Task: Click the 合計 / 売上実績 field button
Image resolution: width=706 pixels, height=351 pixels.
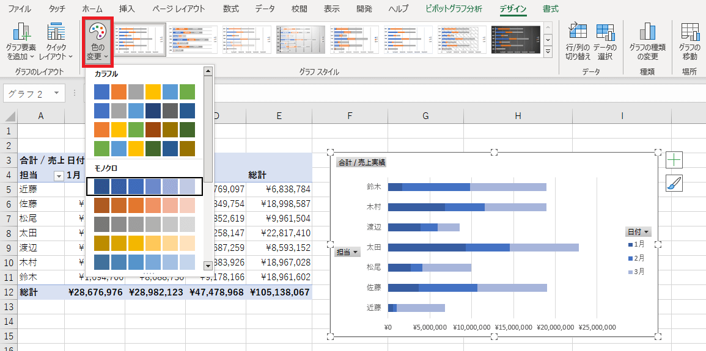Action: point(361,162)
